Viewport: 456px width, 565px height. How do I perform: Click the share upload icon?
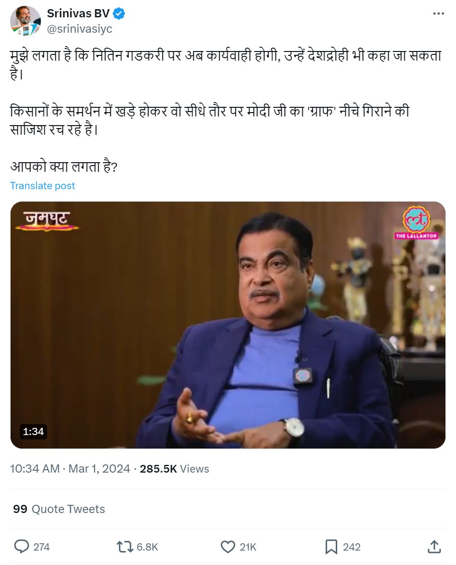(x=434, y=546)
